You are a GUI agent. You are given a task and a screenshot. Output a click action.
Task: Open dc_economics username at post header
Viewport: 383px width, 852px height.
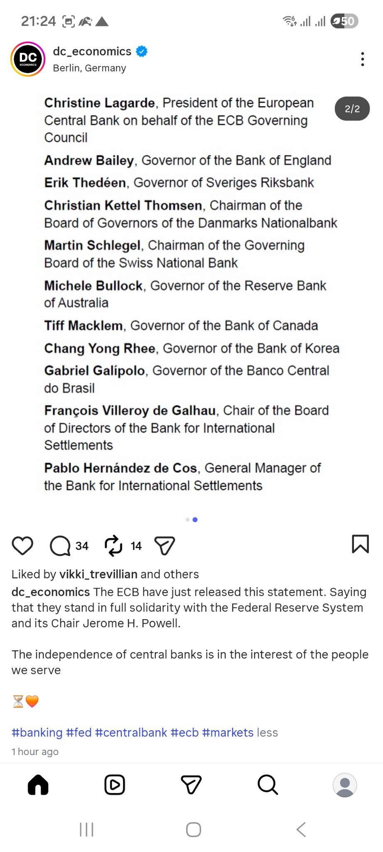92,51
